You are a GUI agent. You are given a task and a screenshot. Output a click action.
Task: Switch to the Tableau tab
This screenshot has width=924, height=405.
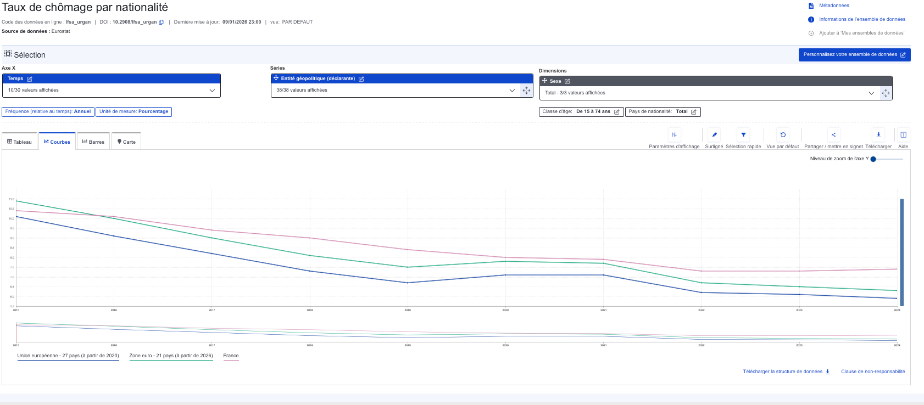(x=20, y=142)
